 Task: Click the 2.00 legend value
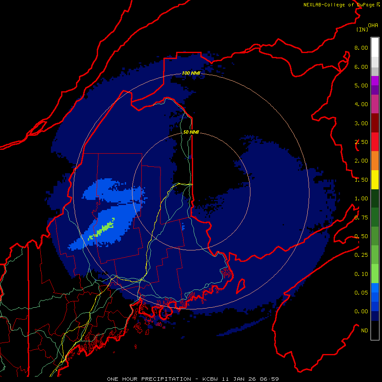click(x=361, y=161)
